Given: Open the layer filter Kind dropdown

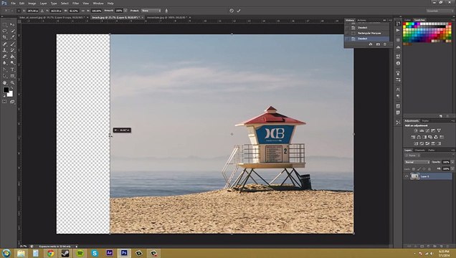Looking at the screenshot, I should click(x=412, y=156).
